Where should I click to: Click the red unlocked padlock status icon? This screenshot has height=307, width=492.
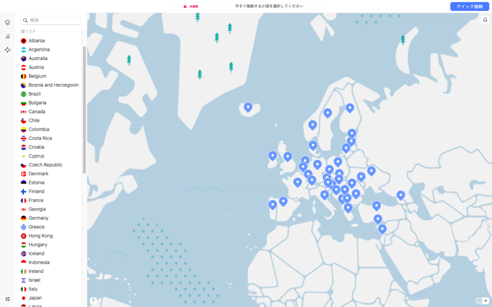pos(185,6)
